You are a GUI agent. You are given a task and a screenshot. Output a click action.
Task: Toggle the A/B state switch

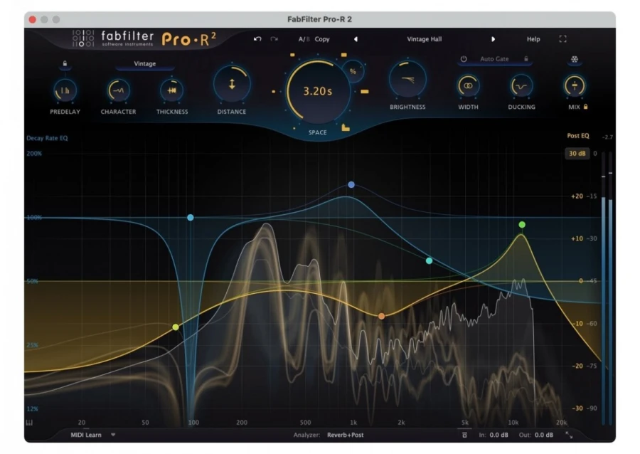[304, 39]
